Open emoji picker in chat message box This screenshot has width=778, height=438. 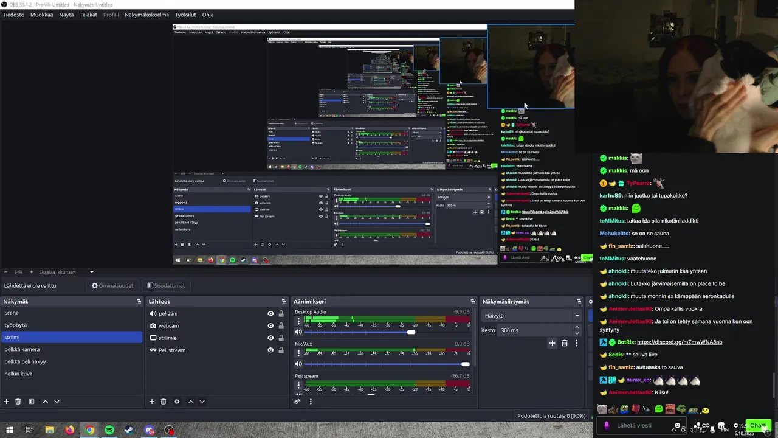[x=678, y=425]
